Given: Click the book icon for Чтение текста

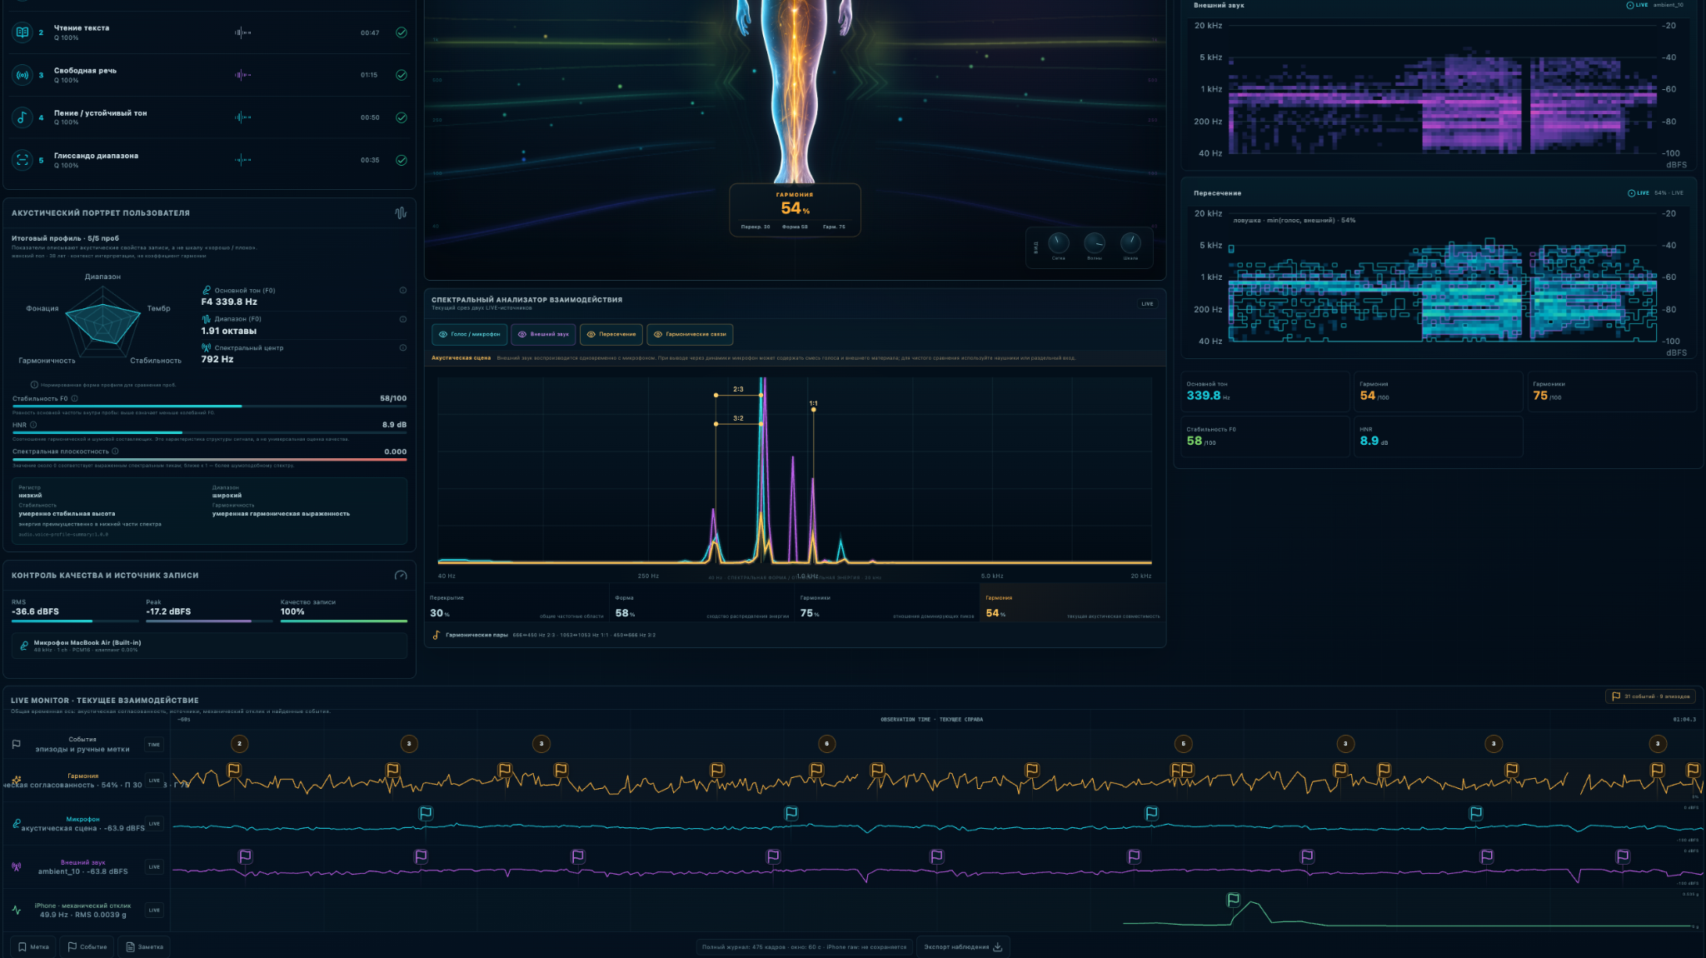Looking at the screenshot, I should [x=22, y=32].
